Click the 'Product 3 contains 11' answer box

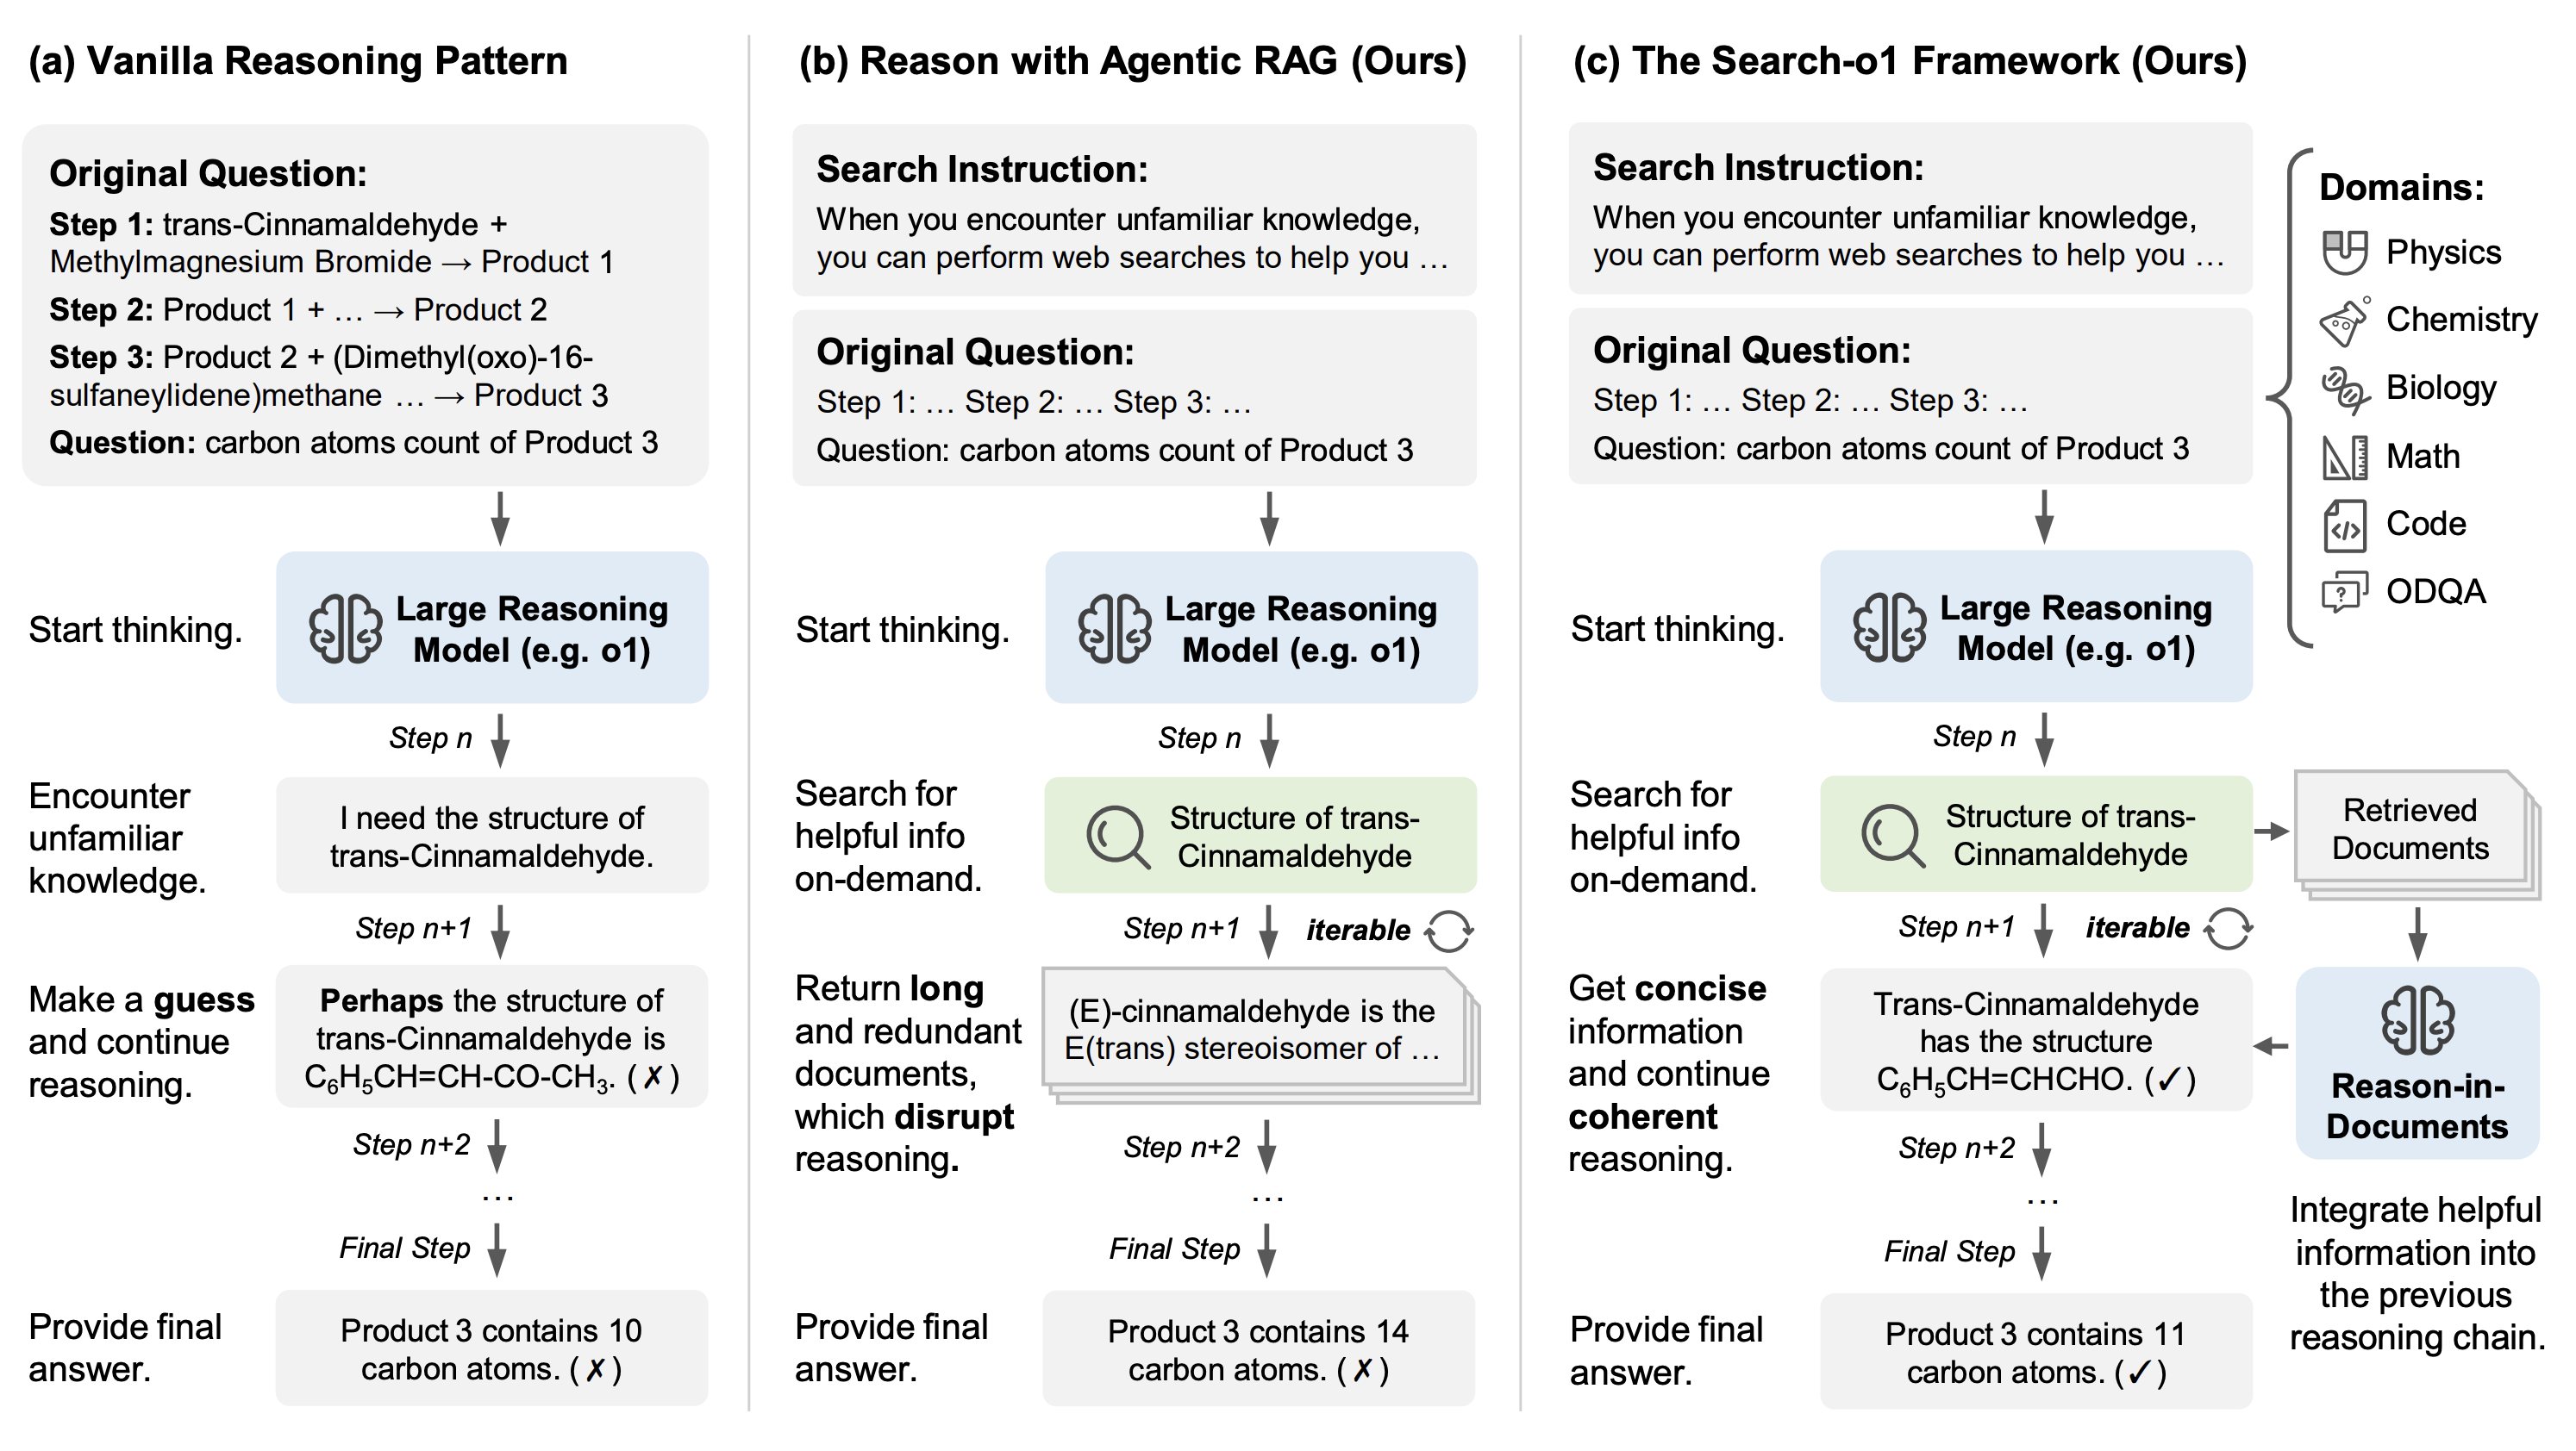pyautogui.click(x=2035, y=1351)
